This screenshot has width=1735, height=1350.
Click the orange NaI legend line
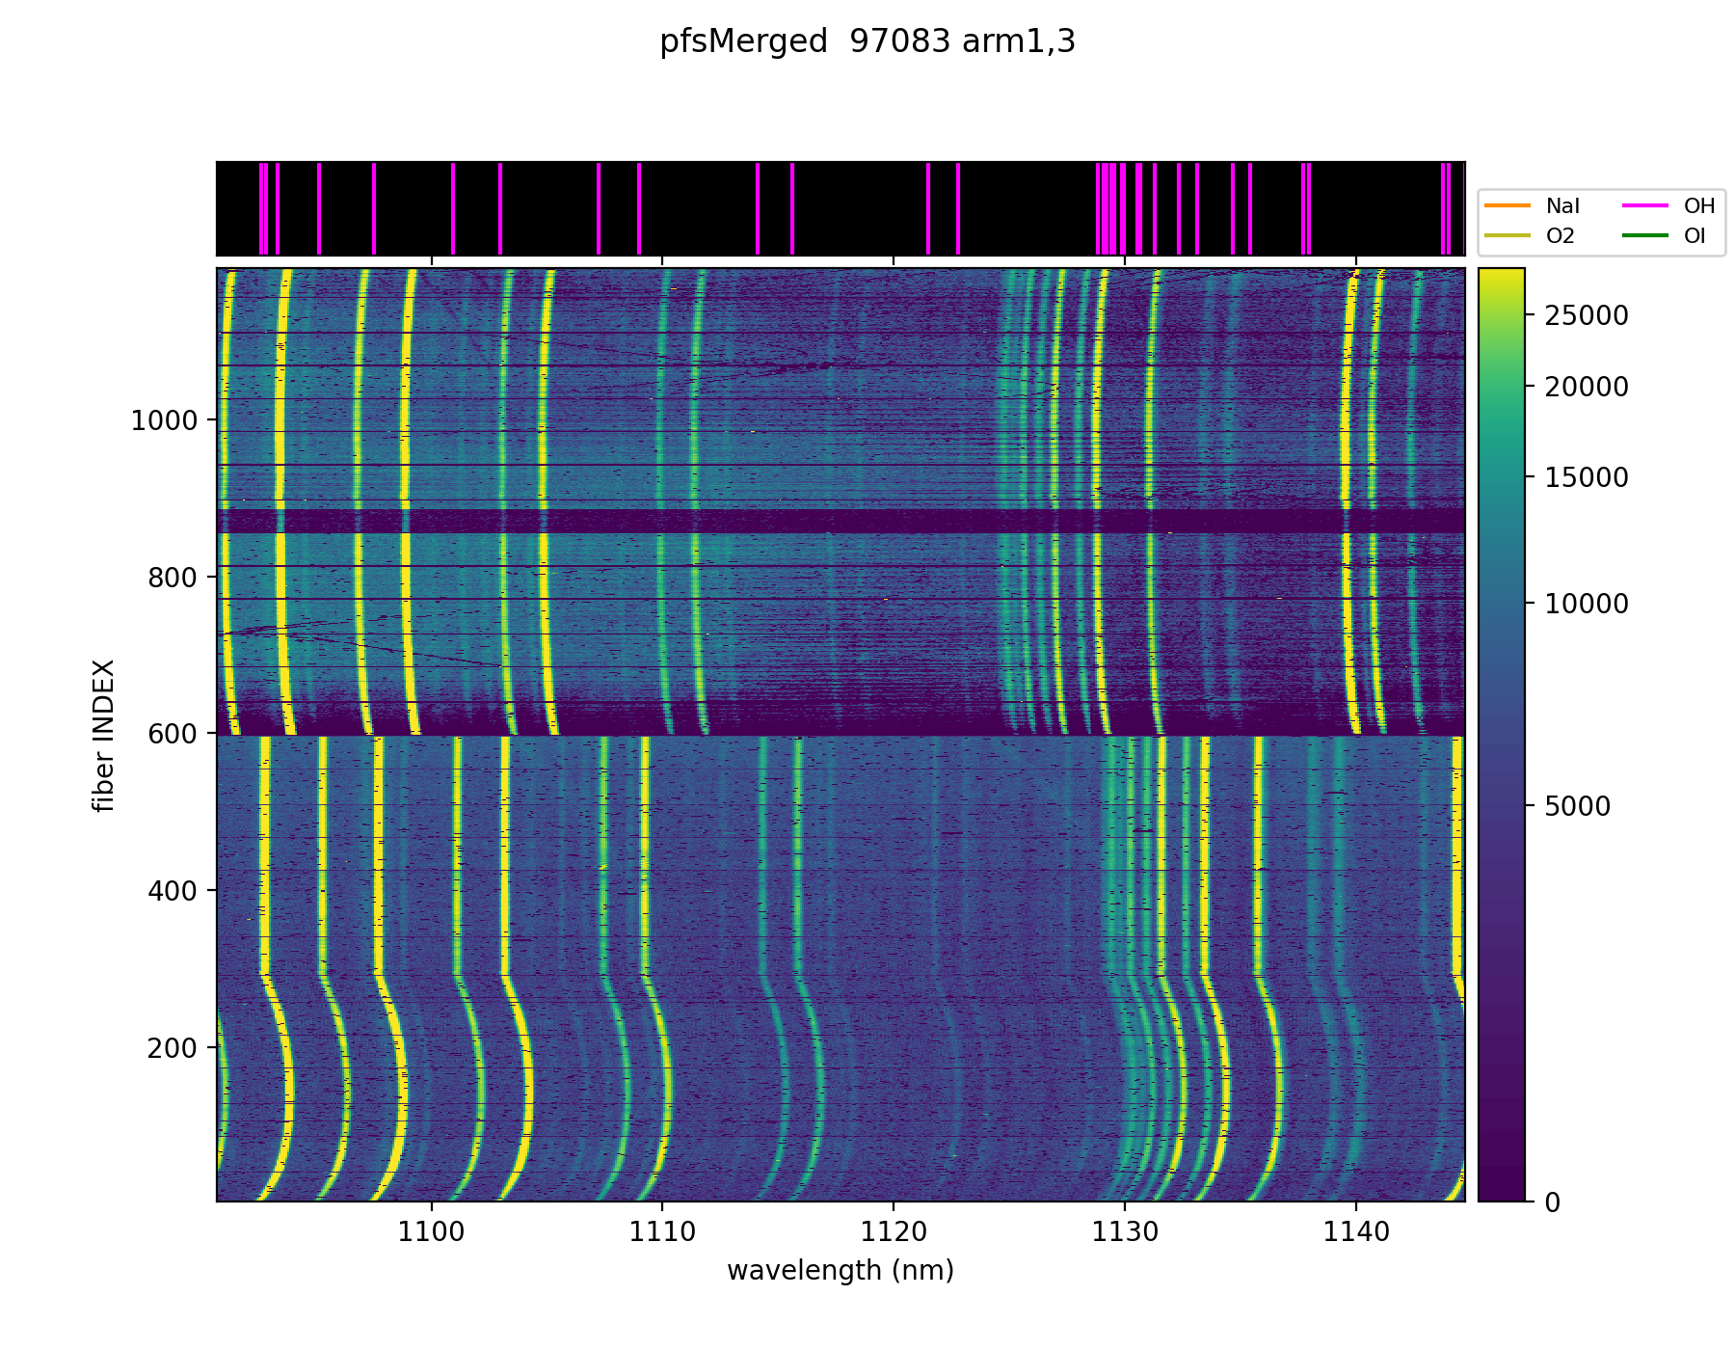tap(1508, 205)
